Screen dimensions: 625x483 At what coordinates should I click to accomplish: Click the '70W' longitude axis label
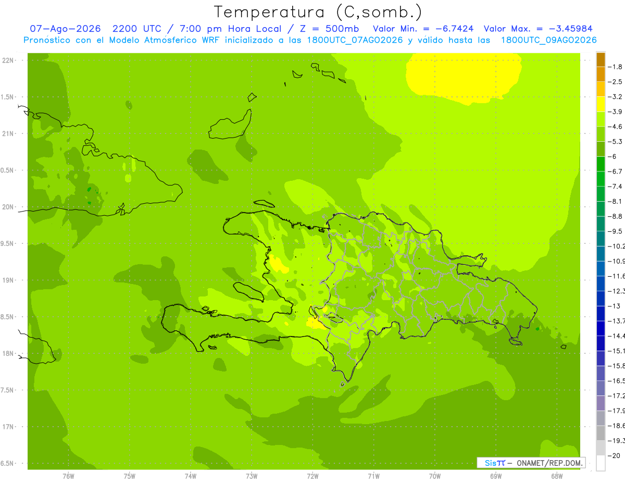(435, 476)
